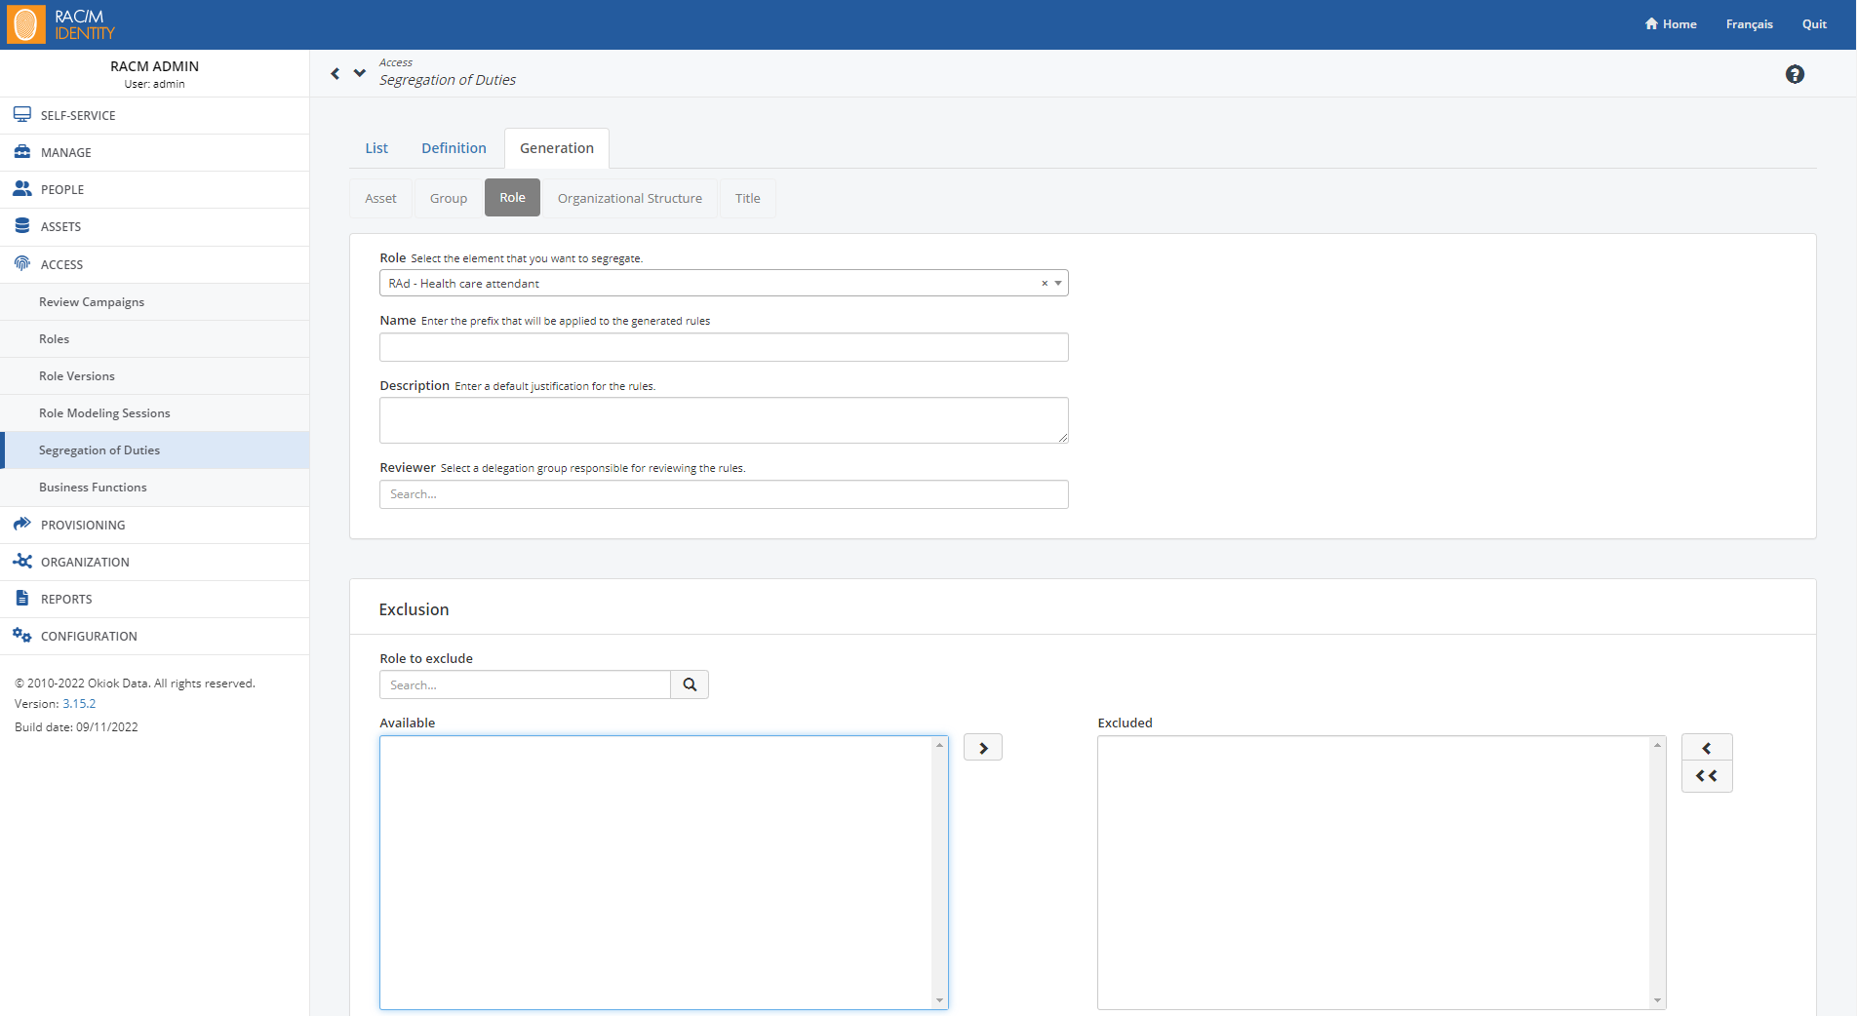The height and width of the screenshot is (1016, 1857).
Task: Expand PROVISIONING menu
Action: point(155,525)
